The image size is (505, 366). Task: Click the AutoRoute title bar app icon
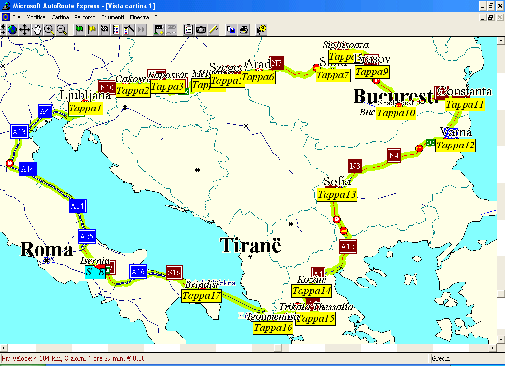pyautogui.click(x=6, y=6)
